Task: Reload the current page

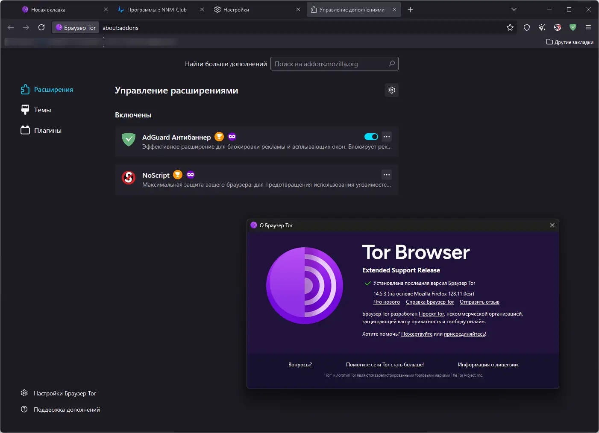Action: [x=41, y=27]
